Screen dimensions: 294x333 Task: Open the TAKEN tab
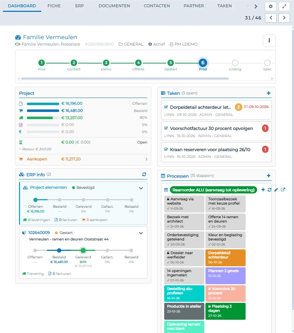(224, 6)
